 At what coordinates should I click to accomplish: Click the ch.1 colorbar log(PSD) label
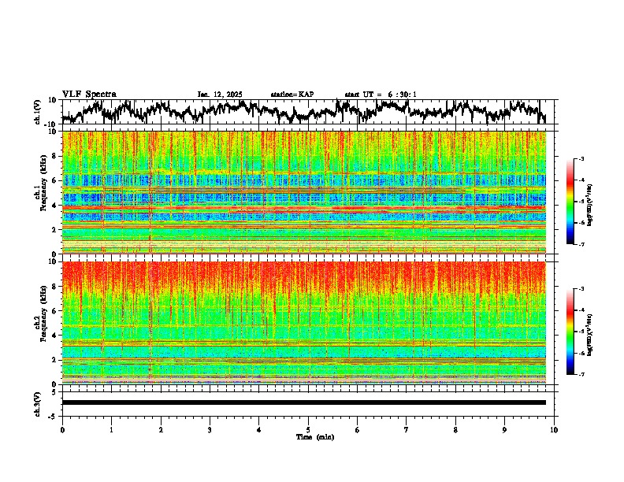(x=589, y=205)
